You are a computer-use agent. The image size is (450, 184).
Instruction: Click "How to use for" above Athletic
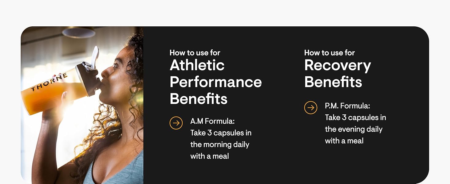point(195,53)
